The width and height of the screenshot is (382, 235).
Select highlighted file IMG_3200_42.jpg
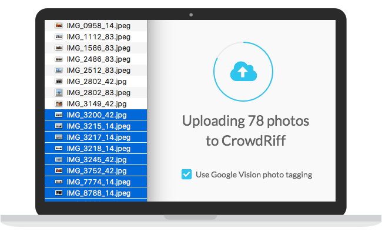click(x=96, y=115)
